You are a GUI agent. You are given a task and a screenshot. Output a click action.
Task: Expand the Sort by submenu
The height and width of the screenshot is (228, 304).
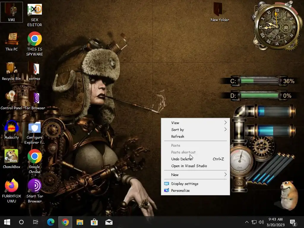tap(195, 129)
